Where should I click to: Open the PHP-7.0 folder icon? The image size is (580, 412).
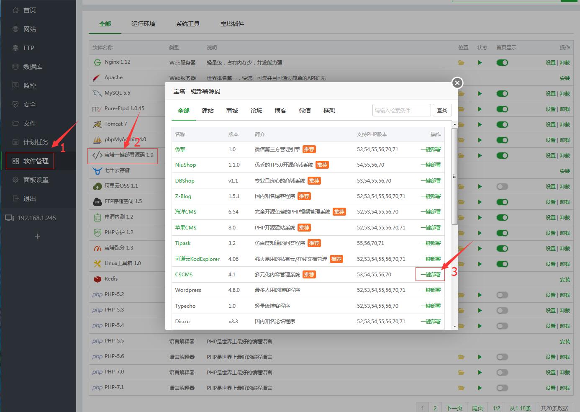pos(461,373)
